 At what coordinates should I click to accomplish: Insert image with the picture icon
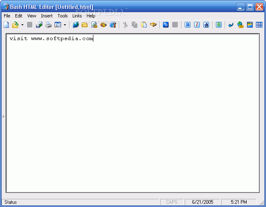tap(250, 25)
